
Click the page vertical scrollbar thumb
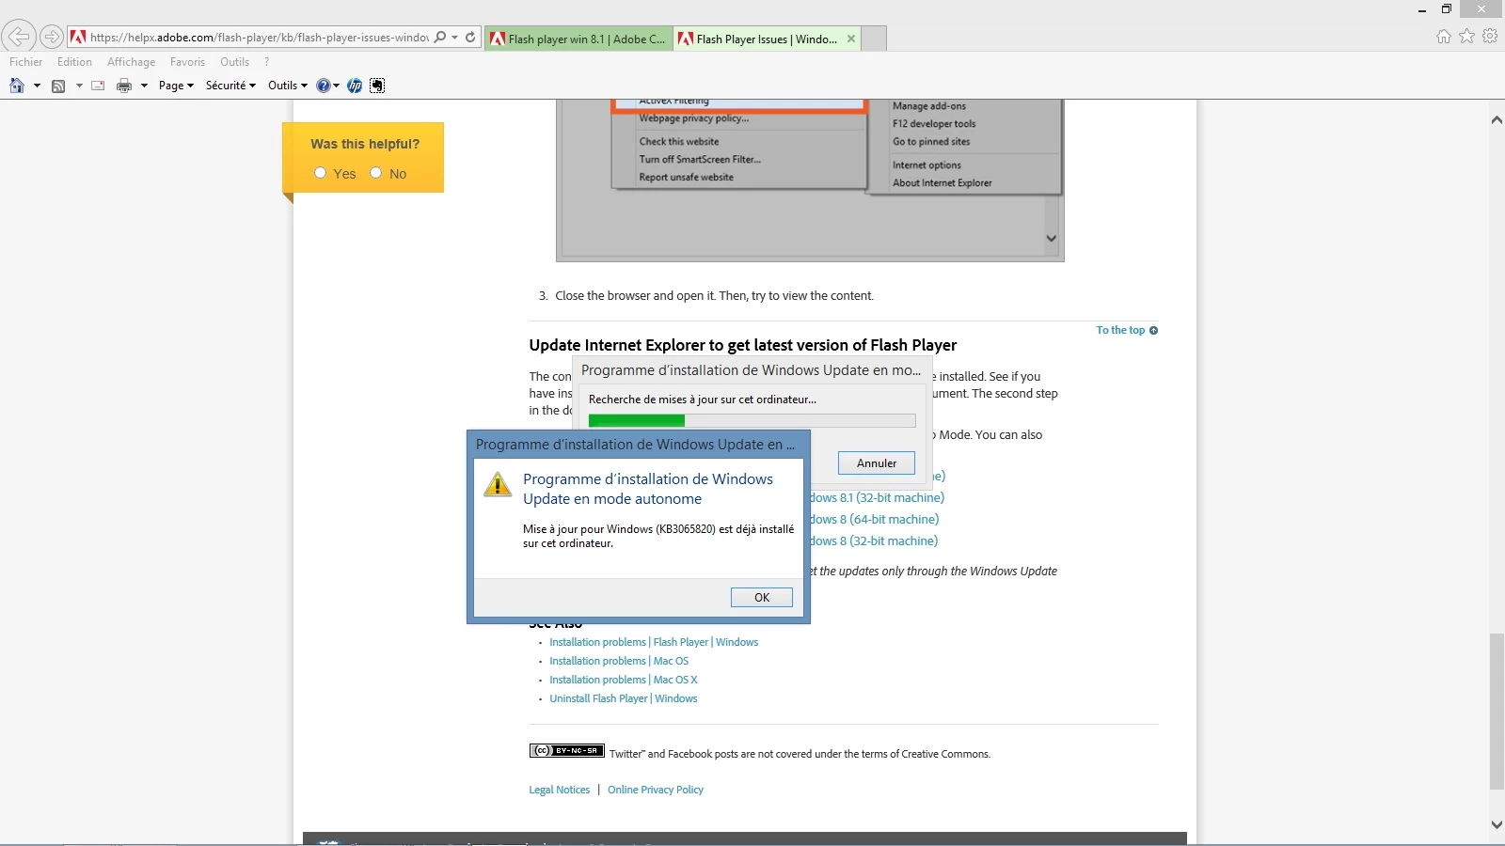click(1497, 712)
